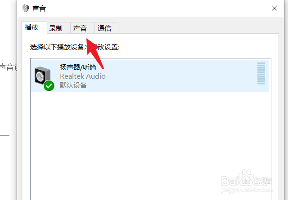Select the 扬声器/听筒 playback device
Image resolution: width=288 pixels, height=200 pixels.
(150, 76)
